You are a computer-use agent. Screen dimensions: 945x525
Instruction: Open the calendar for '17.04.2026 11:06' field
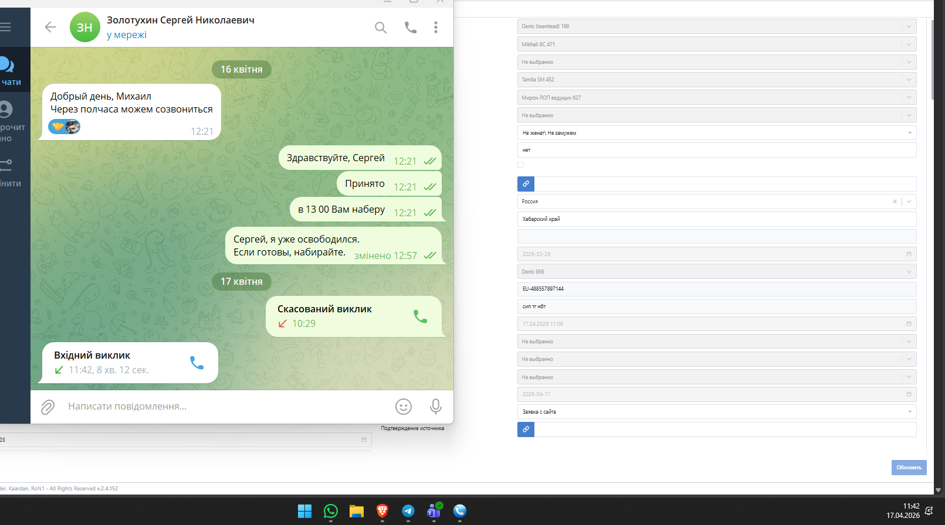pyautogui.click(x=909, y=324)
